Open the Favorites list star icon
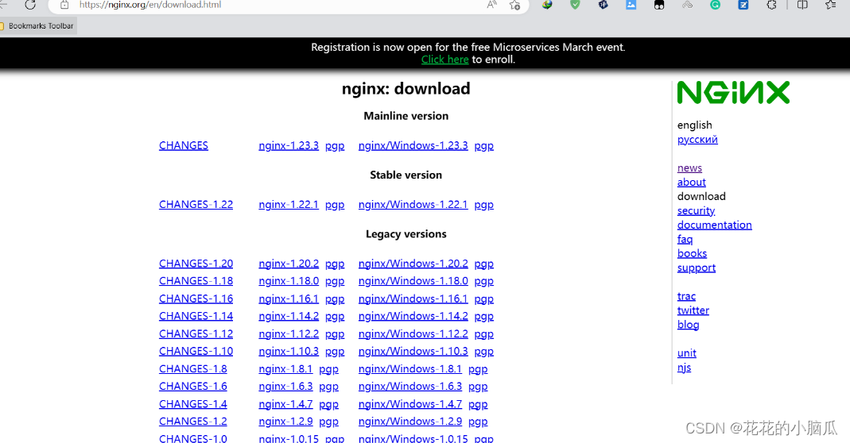 pyautogui.click(x=830, y=5)
